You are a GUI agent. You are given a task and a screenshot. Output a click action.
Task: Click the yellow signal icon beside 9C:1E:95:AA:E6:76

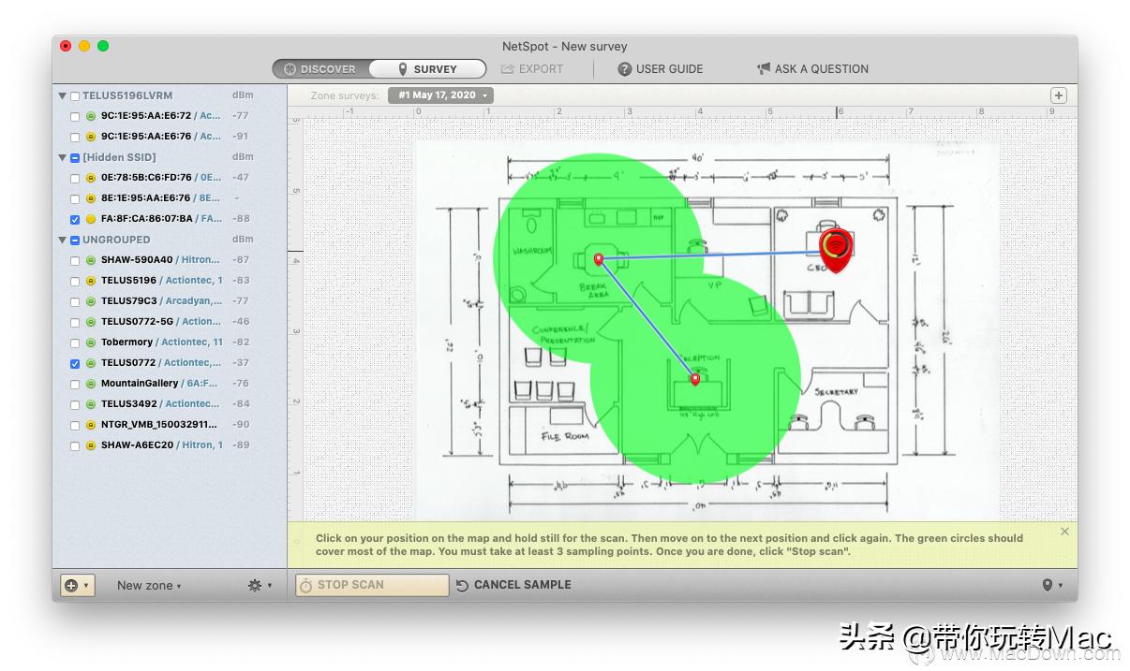click(91, 137)
